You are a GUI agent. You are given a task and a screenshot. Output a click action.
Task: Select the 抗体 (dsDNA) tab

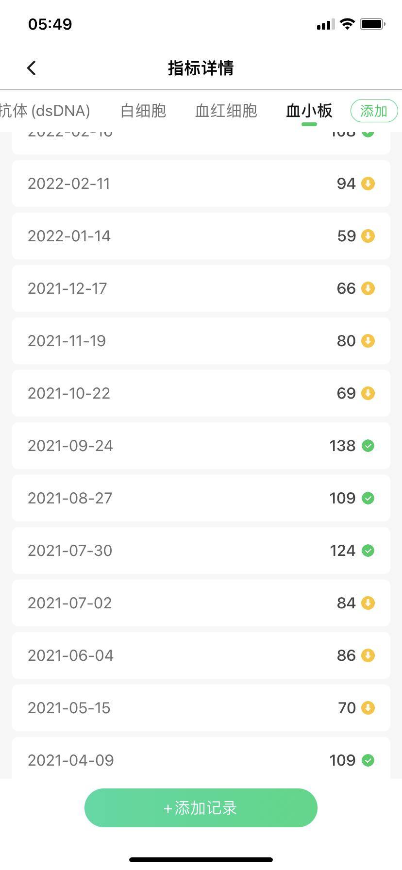click(x=45, y=111)
